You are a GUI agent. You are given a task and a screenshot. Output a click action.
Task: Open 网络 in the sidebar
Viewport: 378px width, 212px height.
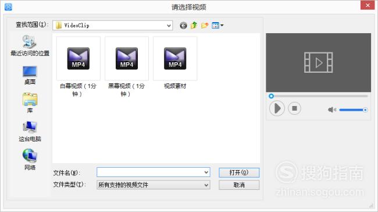(x=30, y=160)
